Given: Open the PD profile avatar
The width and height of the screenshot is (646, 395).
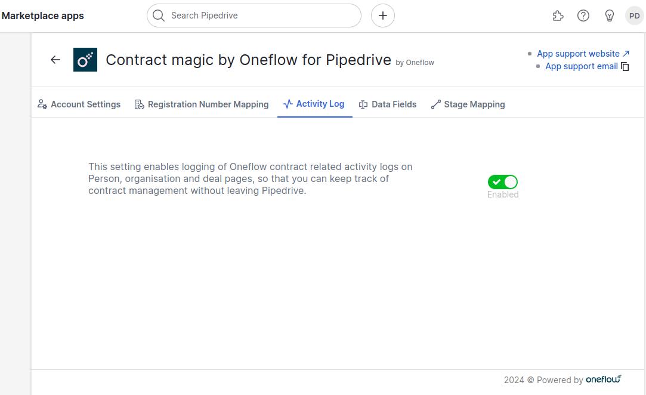Looking at the screenshot, I should 634,16.
